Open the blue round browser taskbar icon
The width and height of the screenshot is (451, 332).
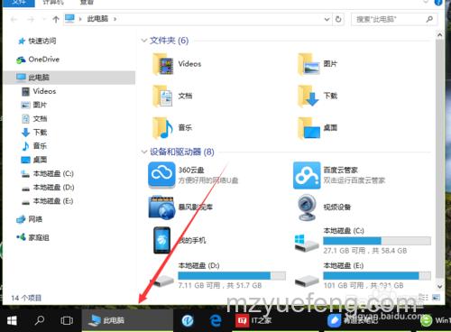[188, 320]
